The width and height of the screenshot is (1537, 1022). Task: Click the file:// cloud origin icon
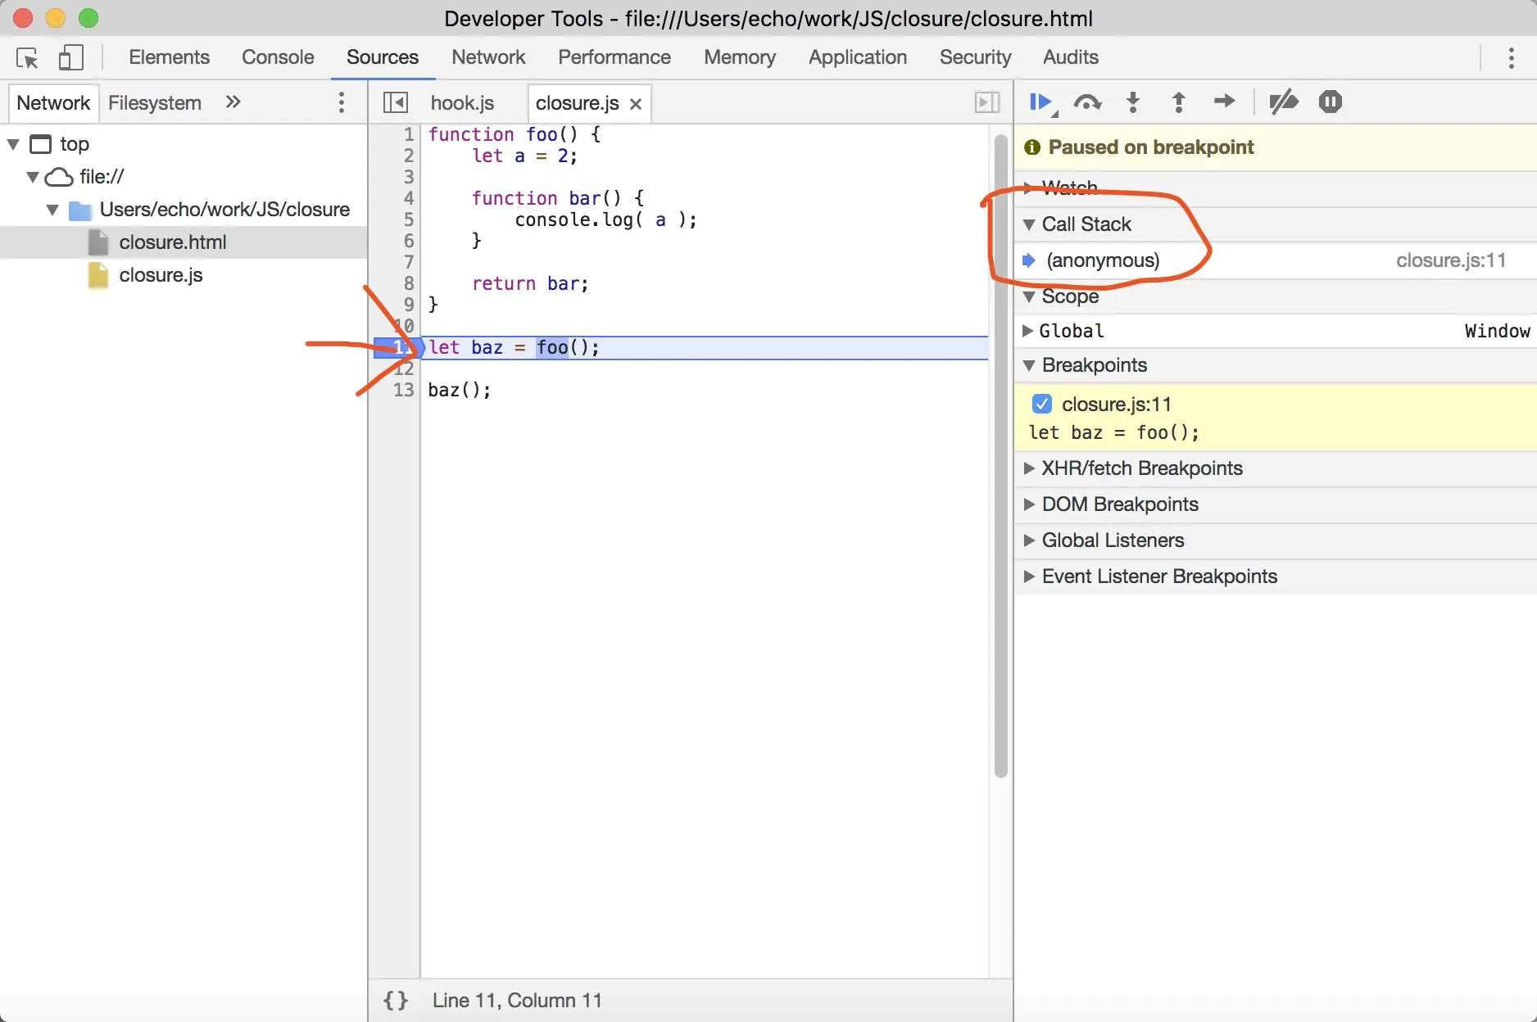point(58,177)
